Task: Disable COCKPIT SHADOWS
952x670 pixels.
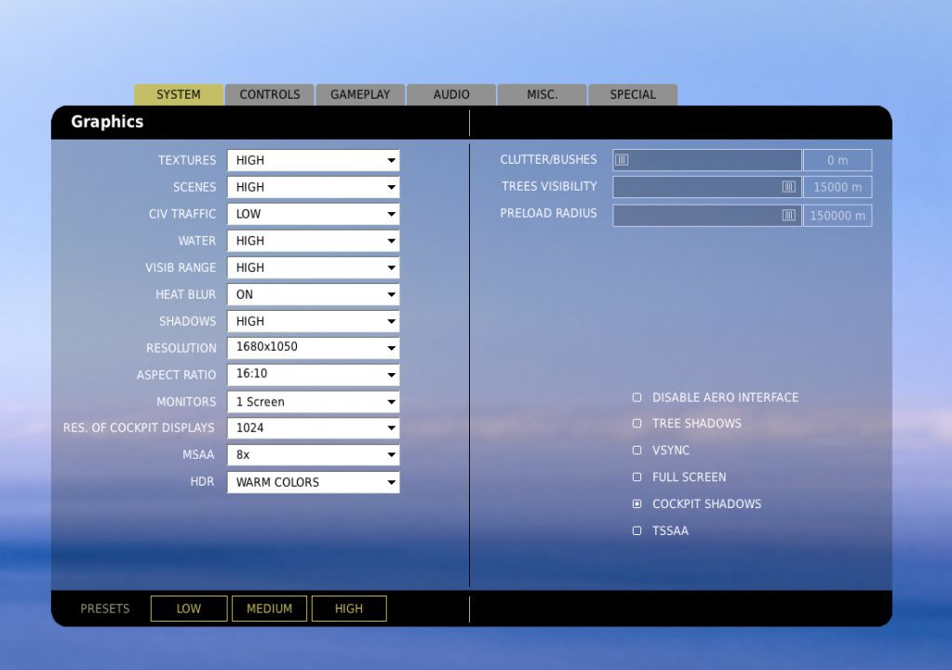Action: click(637, 503)
